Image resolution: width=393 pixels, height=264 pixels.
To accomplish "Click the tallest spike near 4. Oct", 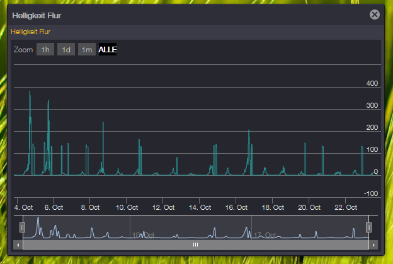I will (30, 92).
